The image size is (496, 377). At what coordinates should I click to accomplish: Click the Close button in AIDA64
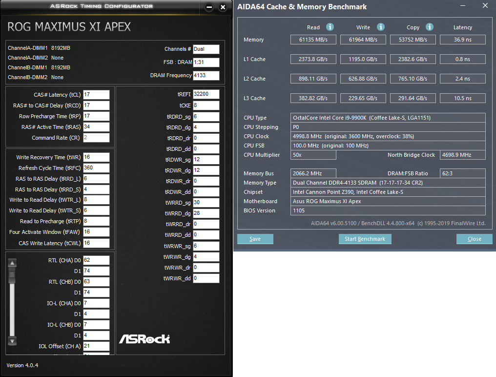pyautogui.click(x=474, y=239)
